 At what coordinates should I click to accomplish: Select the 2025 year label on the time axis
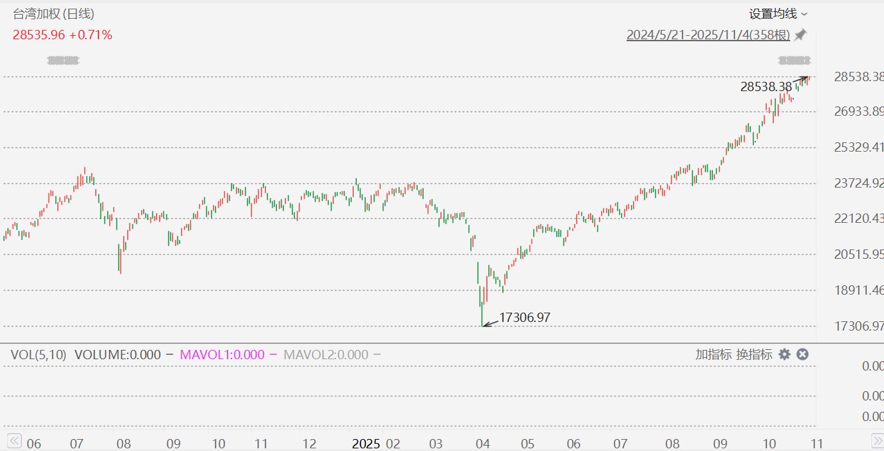tap(366, 443)
